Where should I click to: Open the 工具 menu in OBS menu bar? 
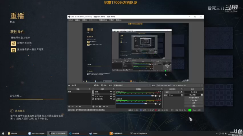tap(111, 20)
